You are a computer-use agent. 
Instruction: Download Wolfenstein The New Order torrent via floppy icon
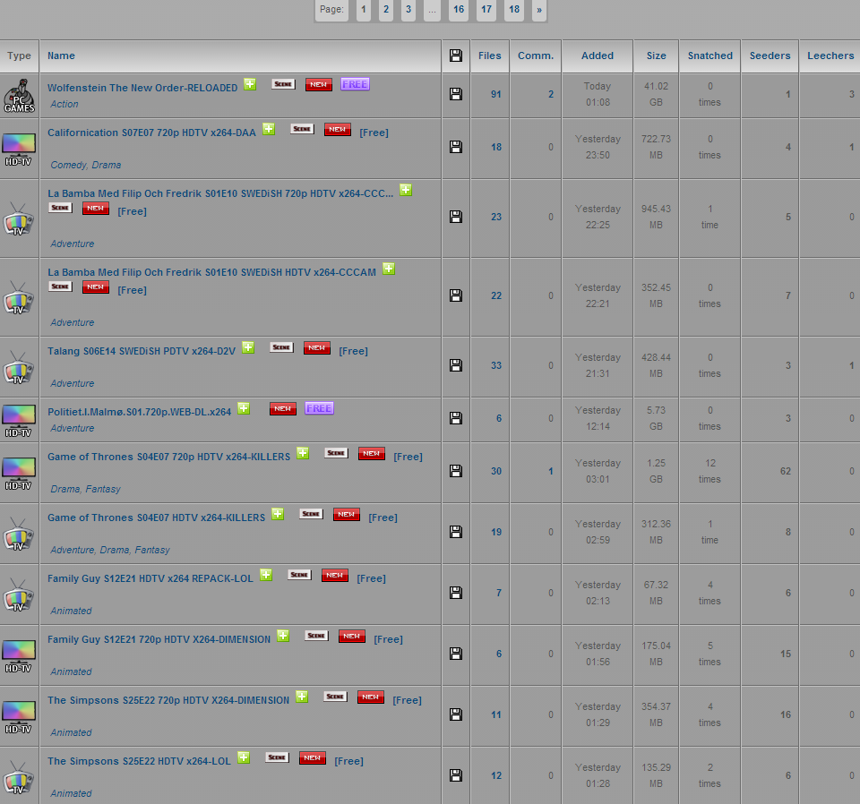[x=456, y=94]
